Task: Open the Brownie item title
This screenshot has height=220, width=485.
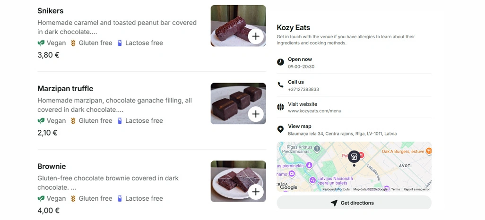Action: 52,166
